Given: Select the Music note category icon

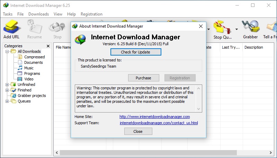Looking at the screenshot, I should point(20,68).
